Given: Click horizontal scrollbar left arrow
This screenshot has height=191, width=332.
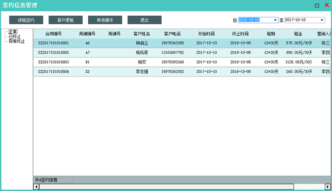Looking at the screenshot, I should pos(36,187).
